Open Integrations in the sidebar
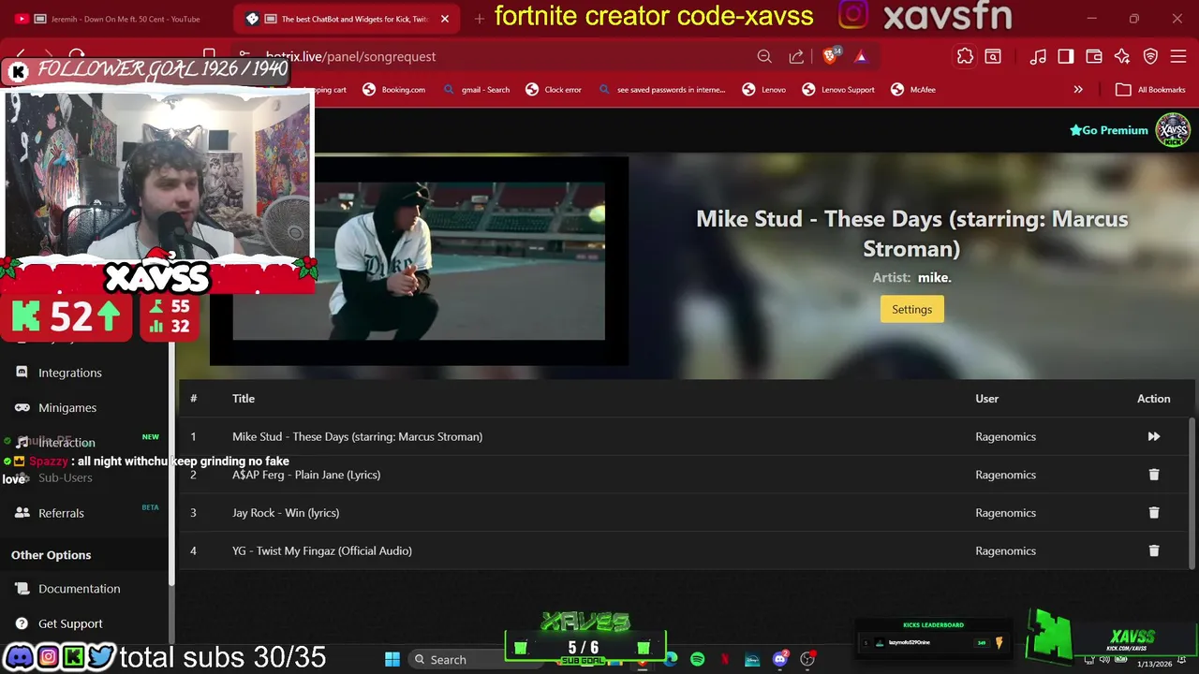 tap(70, 373)
